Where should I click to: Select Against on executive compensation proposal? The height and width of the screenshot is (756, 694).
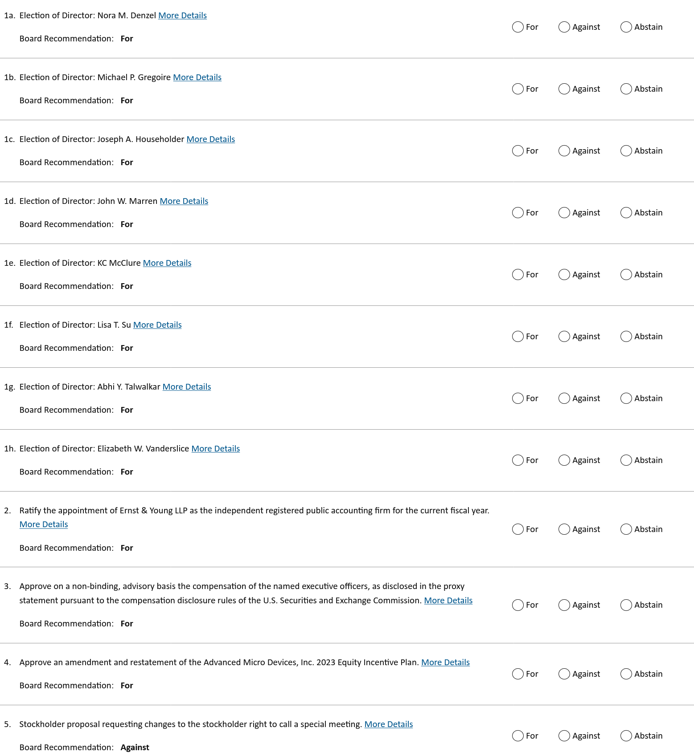click(x=564, y=605)
